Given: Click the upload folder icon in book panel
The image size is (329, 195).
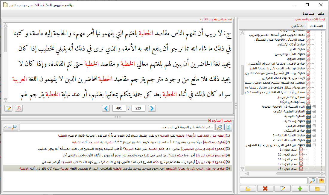Looking at the screenshot, I should point(321,181).
